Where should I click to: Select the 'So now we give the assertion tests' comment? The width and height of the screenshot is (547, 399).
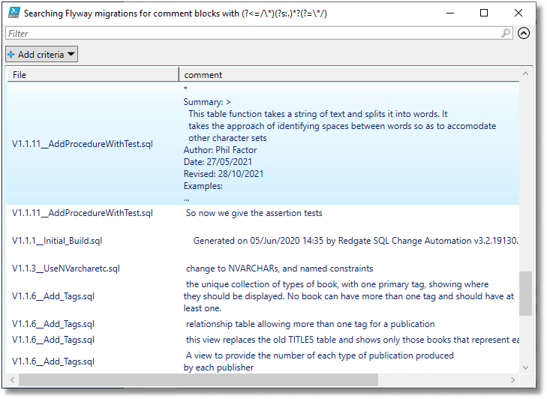pos(254,213)
